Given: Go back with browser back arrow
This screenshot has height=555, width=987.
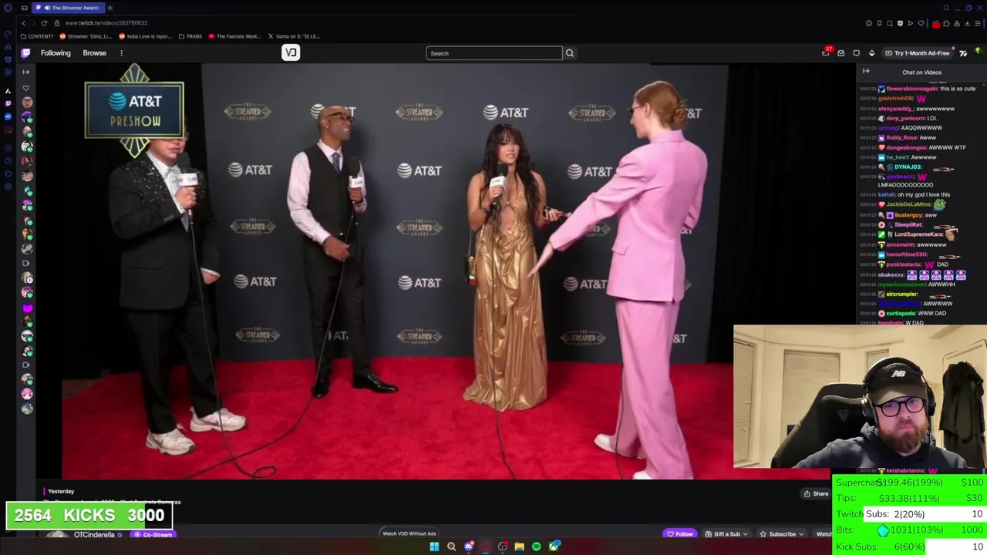Looking at the screenshot, I should tap(24, 23).
